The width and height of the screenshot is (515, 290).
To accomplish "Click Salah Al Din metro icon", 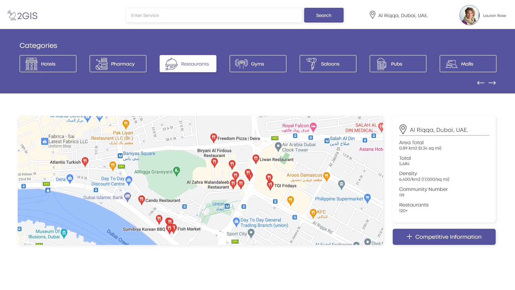I will click(327, 141).
